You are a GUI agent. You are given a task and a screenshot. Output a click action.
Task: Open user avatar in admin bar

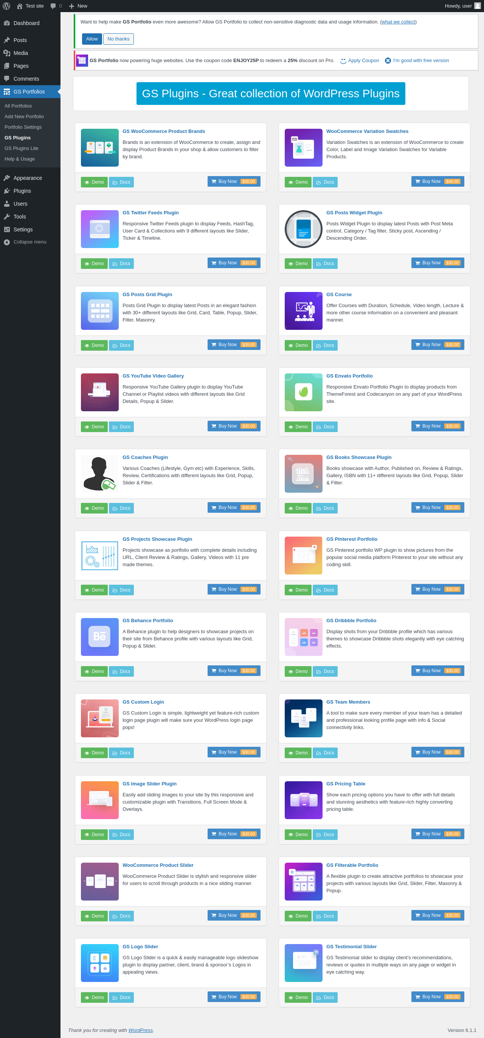[x=478, y=6]
